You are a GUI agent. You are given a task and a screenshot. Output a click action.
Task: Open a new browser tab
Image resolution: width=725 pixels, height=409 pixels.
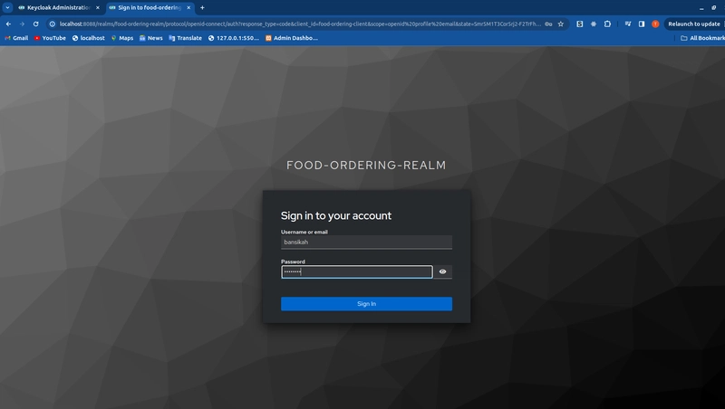(x=202, y=8)
